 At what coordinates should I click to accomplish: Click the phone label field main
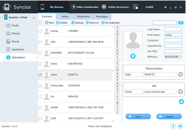tap(134, 74)
